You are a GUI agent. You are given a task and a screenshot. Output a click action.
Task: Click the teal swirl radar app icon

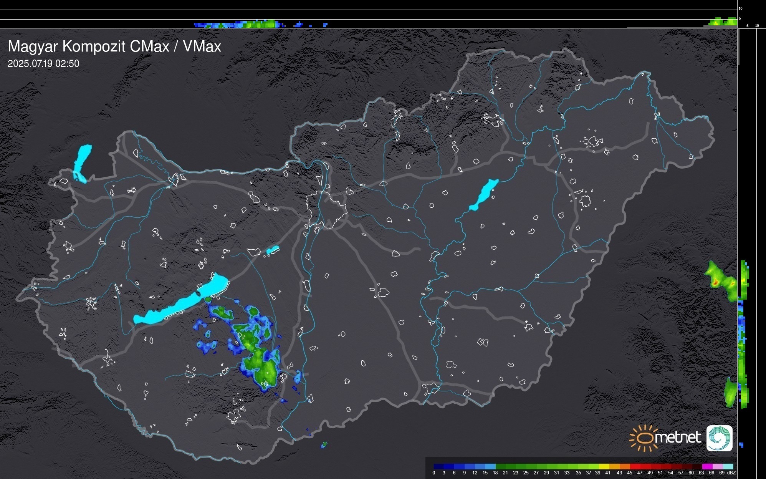(719, 438)
